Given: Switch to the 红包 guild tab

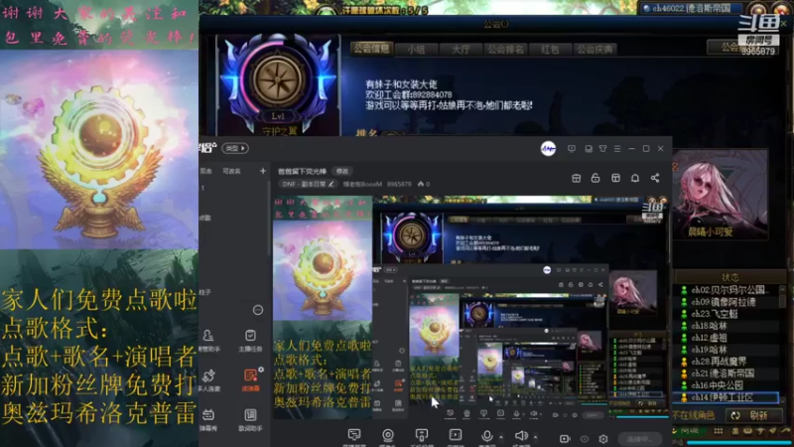Looking at the screenshot, I should pos(550,49).
